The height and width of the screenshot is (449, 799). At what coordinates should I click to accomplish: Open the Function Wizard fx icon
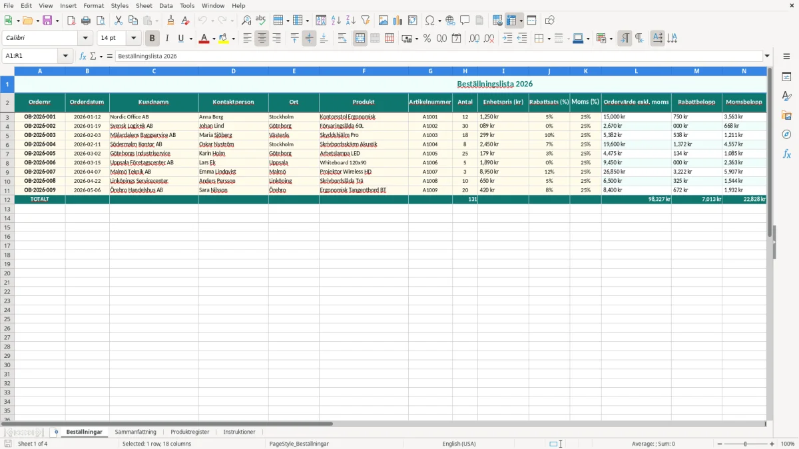click(x=83, y=56)
